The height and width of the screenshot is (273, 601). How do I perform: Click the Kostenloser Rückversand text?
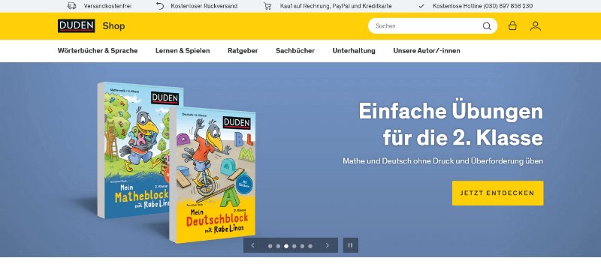tap(204, 6)
